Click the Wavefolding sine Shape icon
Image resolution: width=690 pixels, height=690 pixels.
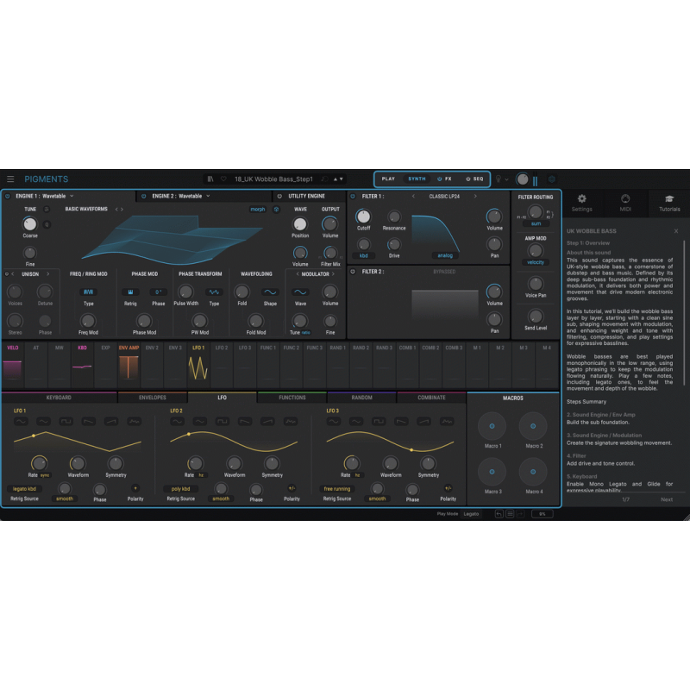270,292
